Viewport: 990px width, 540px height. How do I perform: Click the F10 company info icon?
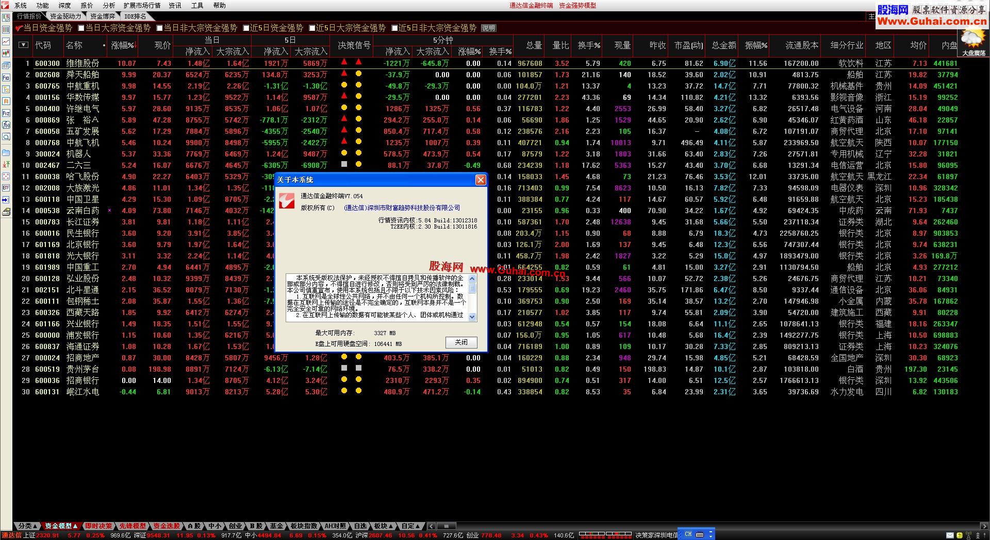[x=6, y=78]
